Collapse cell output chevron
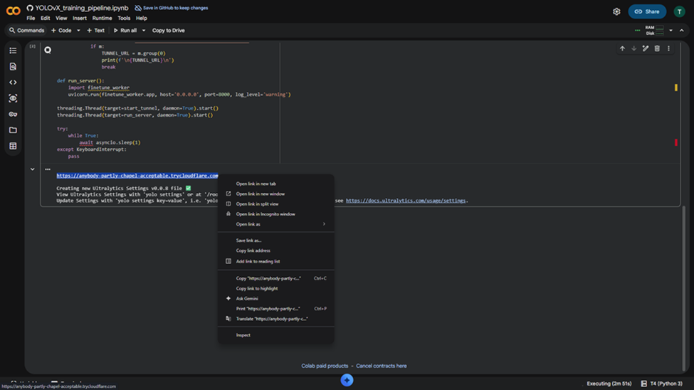Image resolution: width=694 pixels, height=390 pixels. point(32,169)
